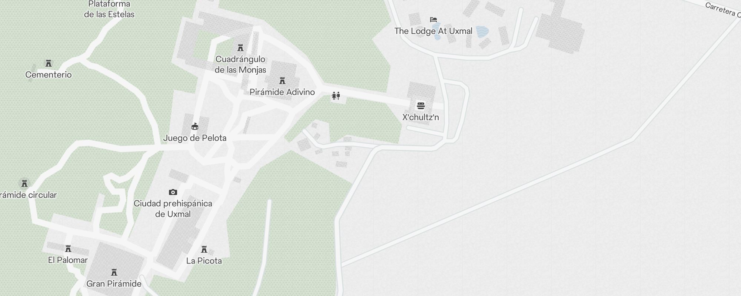Click The Lodge At Uxmal label
The width and height of the screenshot is (741, 296).
[x=433, y=31]
